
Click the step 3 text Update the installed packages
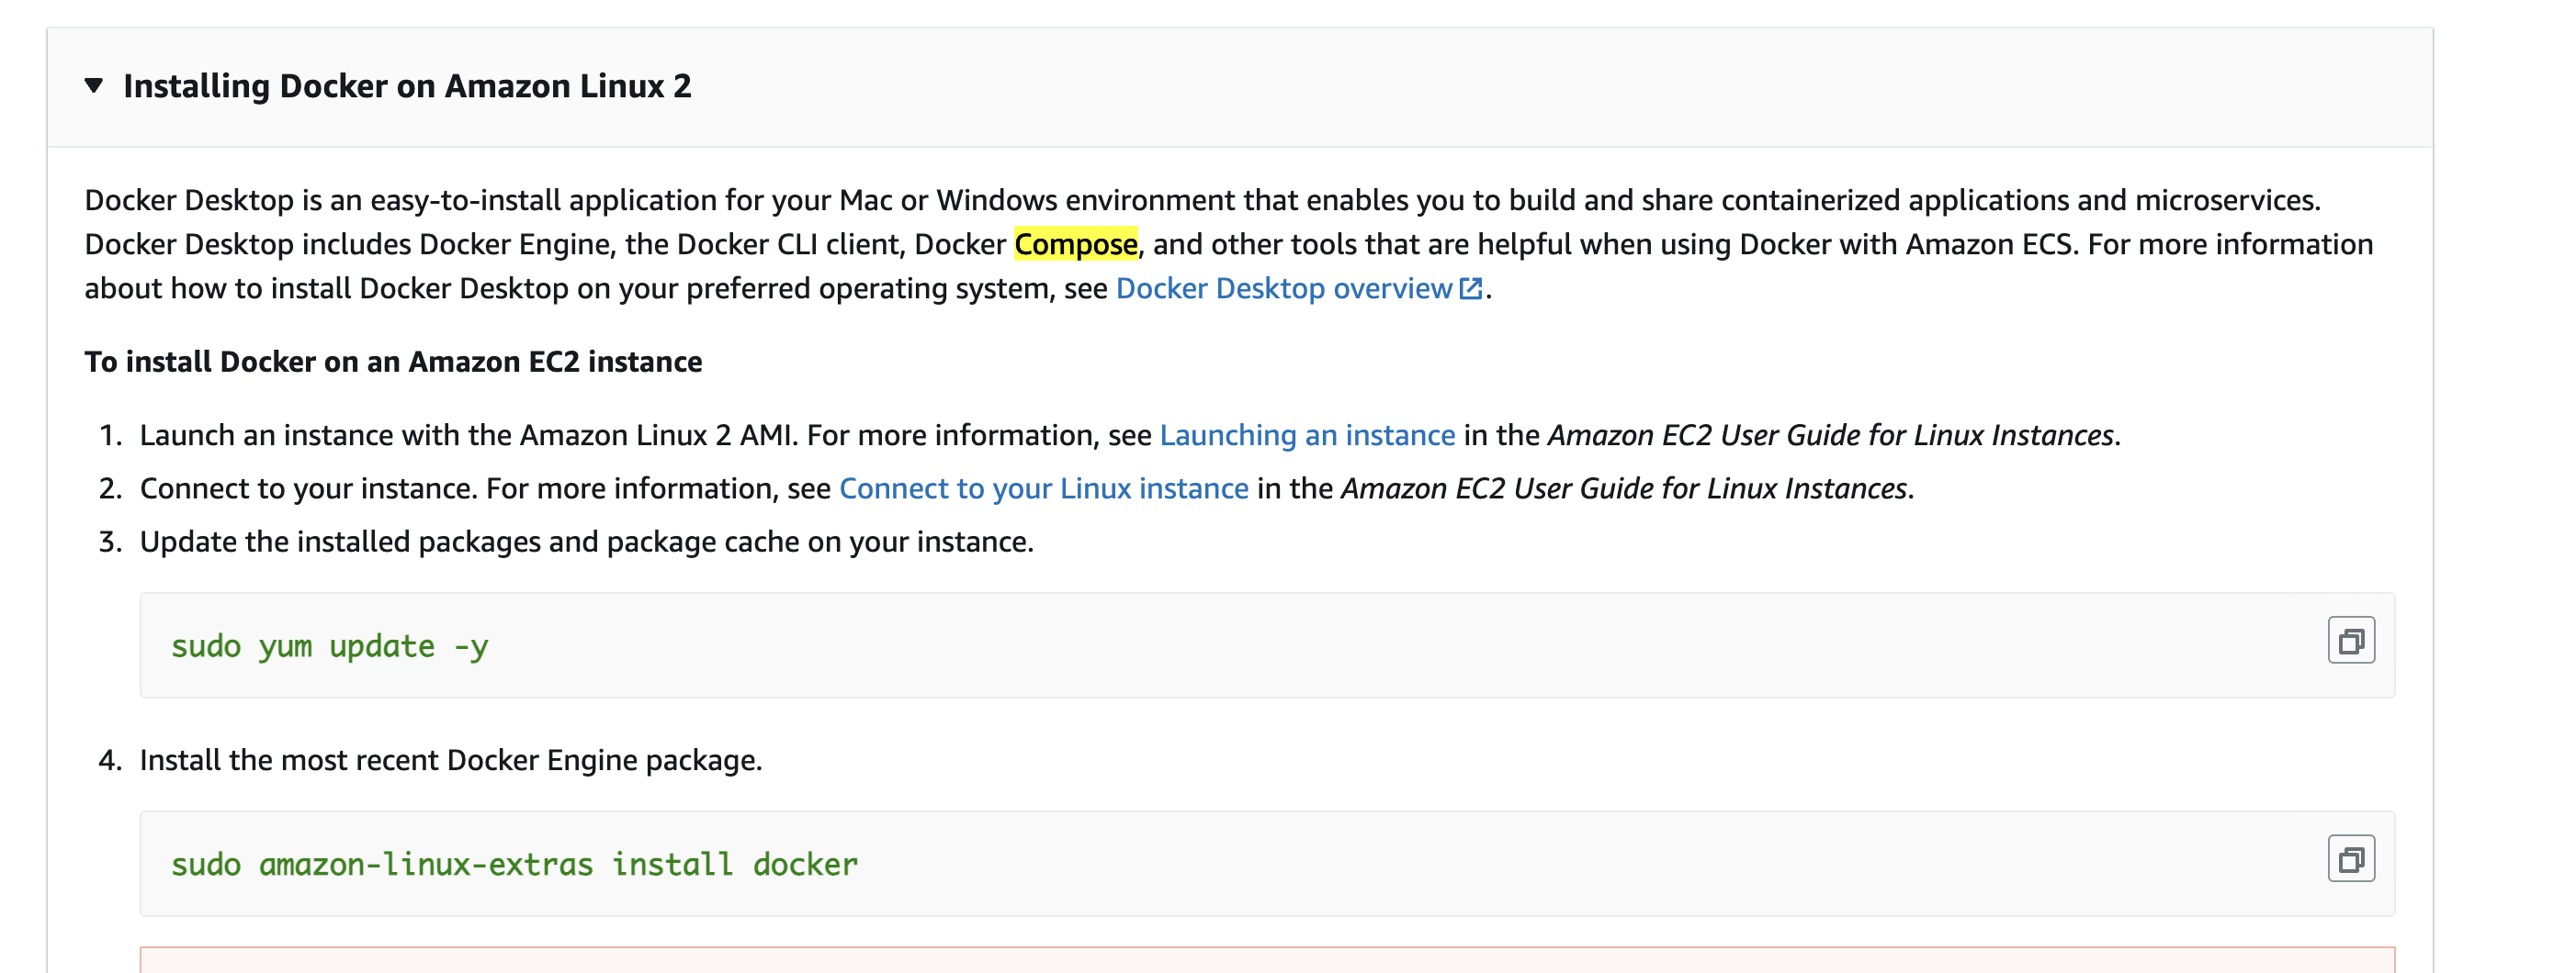point(586,542)
